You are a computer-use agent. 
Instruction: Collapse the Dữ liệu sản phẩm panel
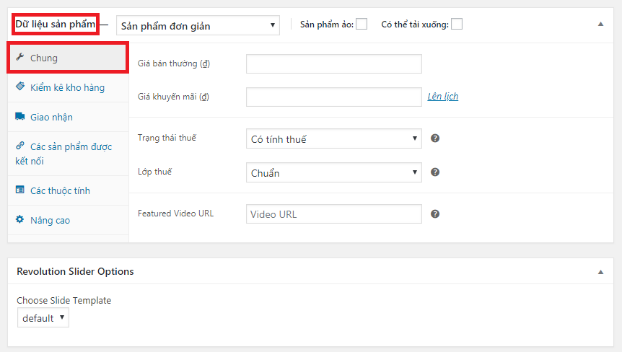point(600,25)
